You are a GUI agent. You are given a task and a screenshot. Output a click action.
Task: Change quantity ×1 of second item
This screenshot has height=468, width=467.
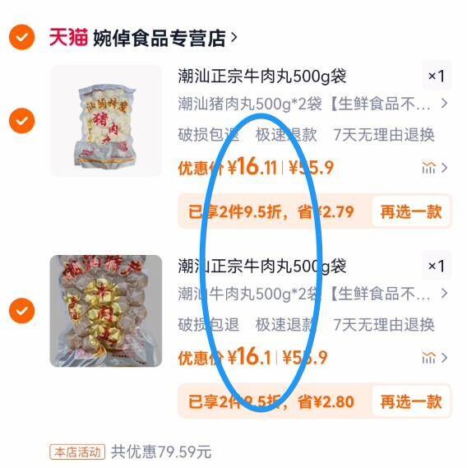tap(437, 266)
